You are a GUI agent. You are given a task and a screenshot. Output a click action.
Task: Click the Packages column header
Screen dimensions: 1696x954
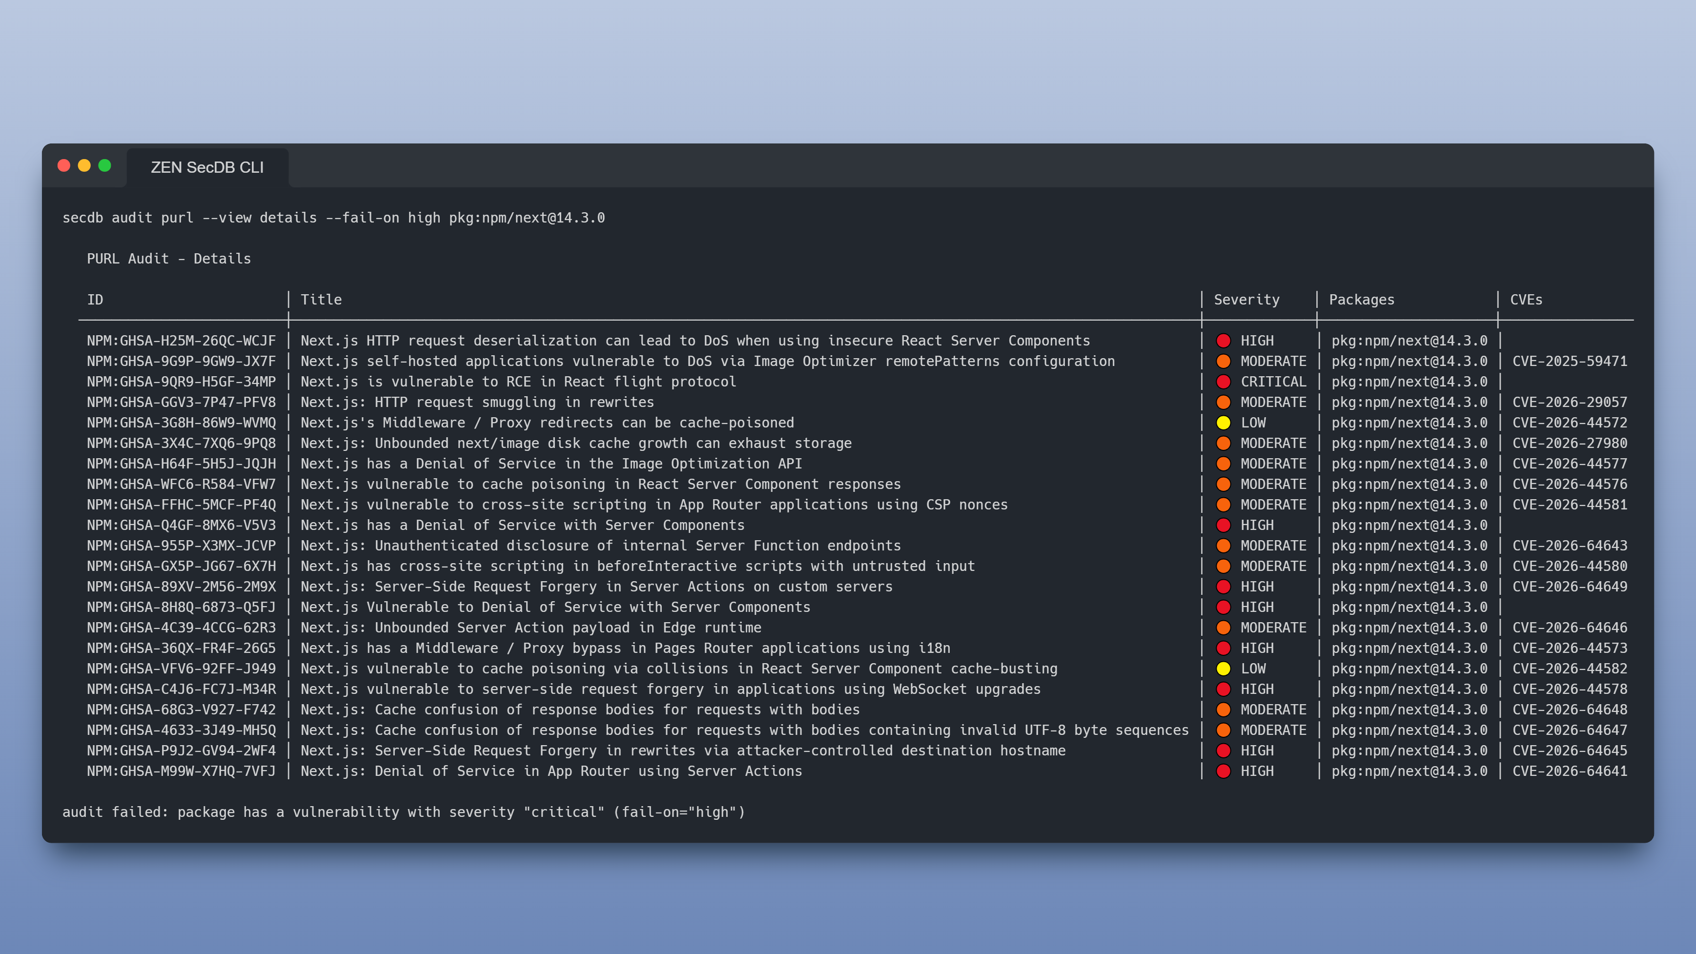click(1362, 300)
